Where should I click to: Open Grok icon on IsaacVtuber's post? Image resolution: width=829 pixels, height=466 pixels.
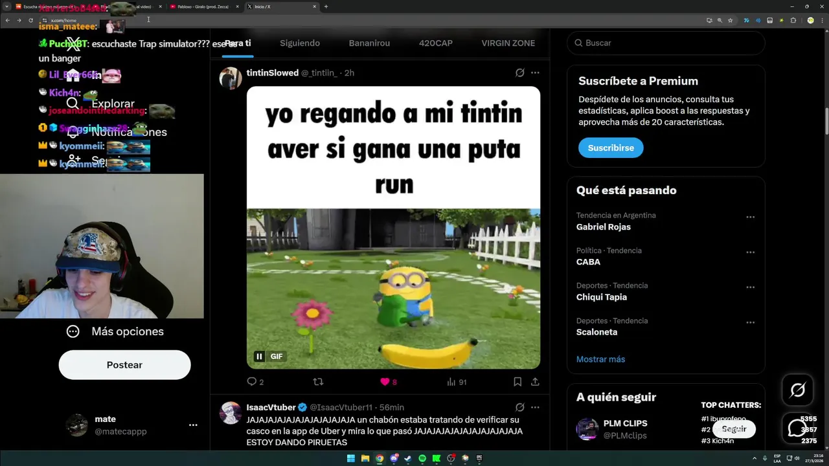click(x=519, y=408)
